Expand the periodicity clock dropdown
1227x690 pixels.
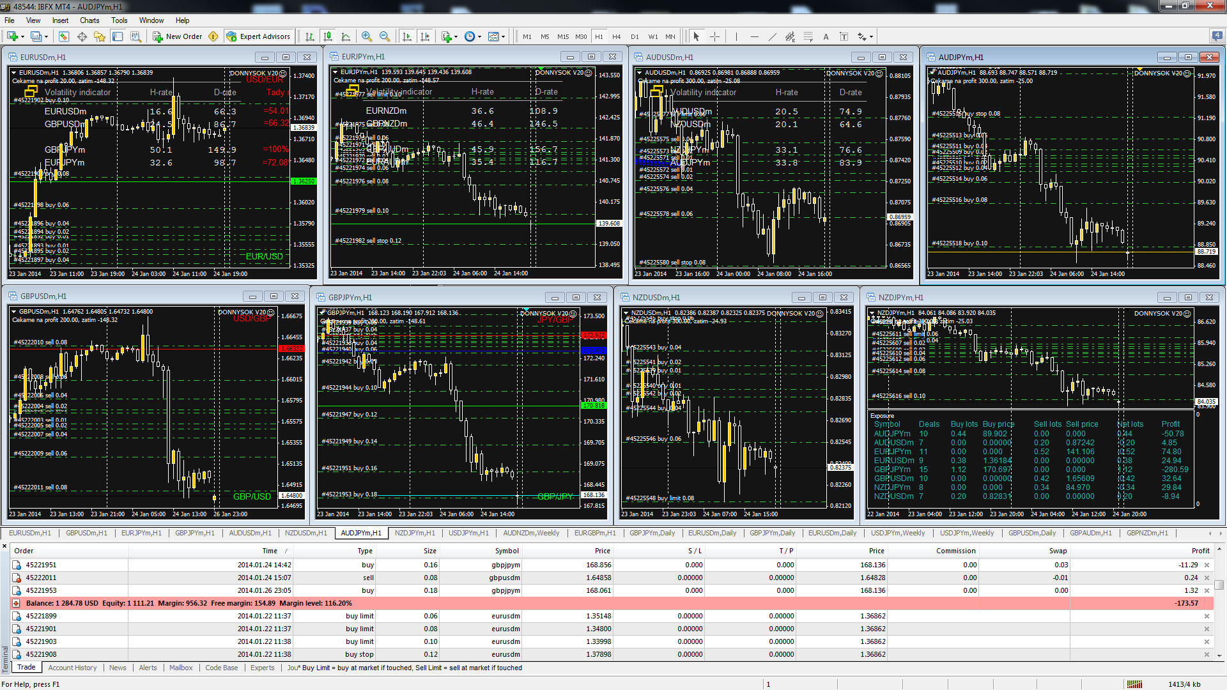click(479, 36)
